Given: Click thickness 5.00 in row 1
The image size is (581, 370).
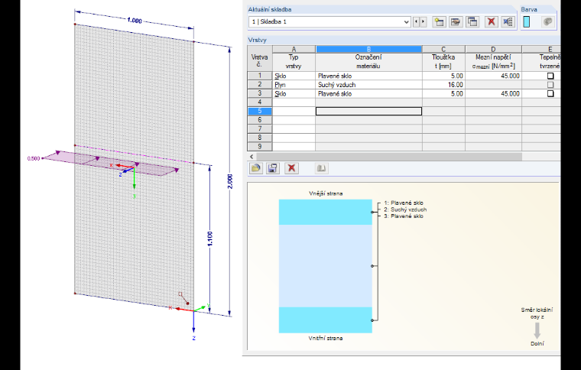Looking at the screenshot, I should [x=443, y=76].
